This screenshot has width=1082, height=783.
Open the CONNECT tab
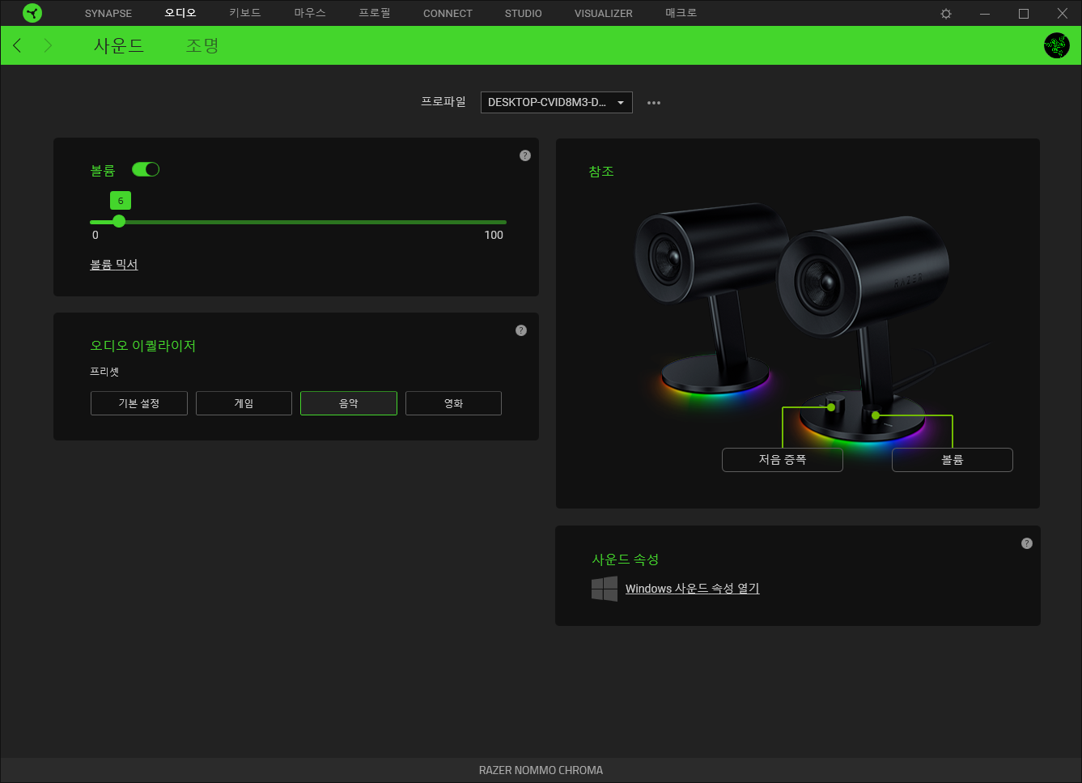(448, 14)
